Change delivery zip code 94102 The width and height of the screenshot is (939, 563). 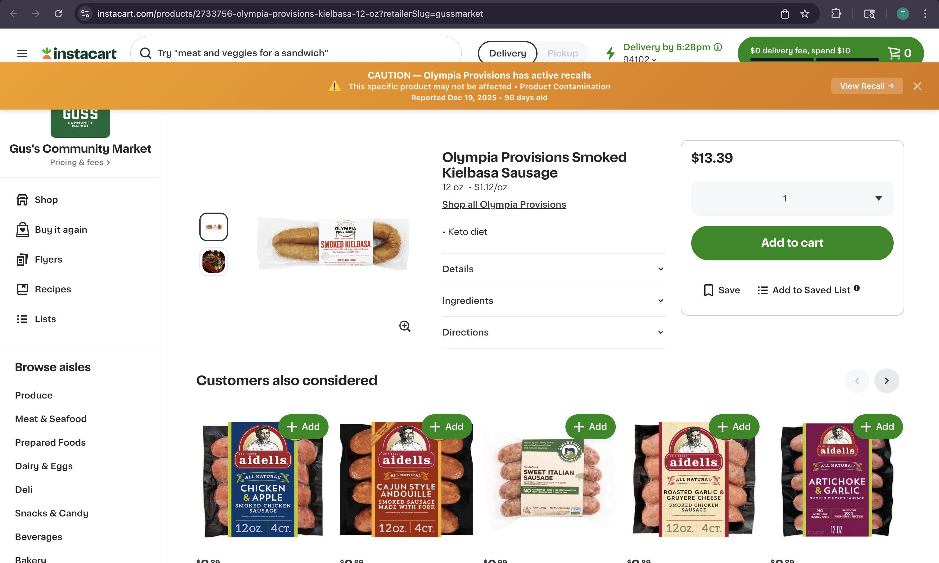pos(640,60)
